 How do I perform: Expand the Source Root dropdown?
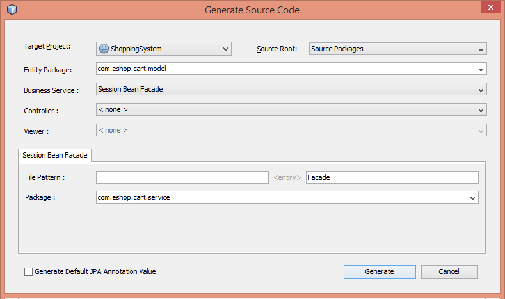point(481,49)
